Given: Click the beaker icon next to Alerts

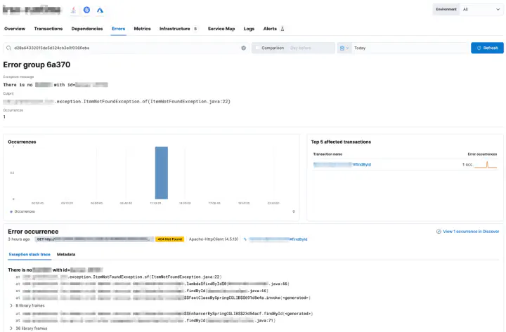Looking at the screenshot, I should point(283,29).
